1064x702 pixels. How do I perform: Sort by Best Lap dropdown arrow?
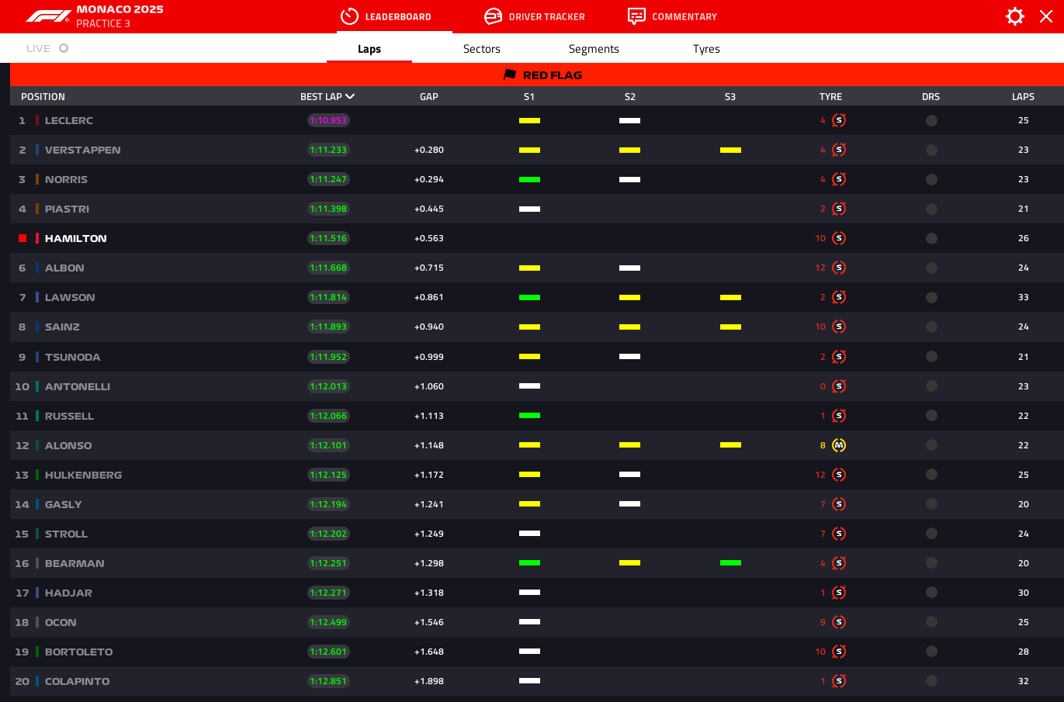pos(350,96)
